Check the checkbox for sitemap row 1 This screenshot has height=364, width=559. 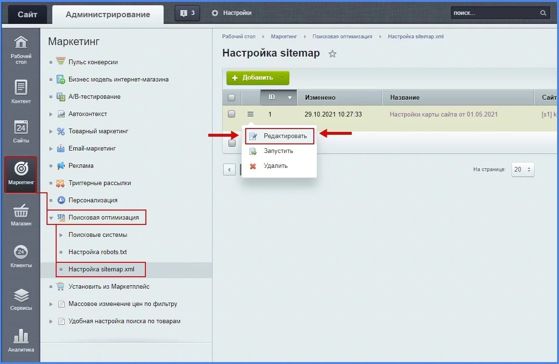(x=231, y=114)
